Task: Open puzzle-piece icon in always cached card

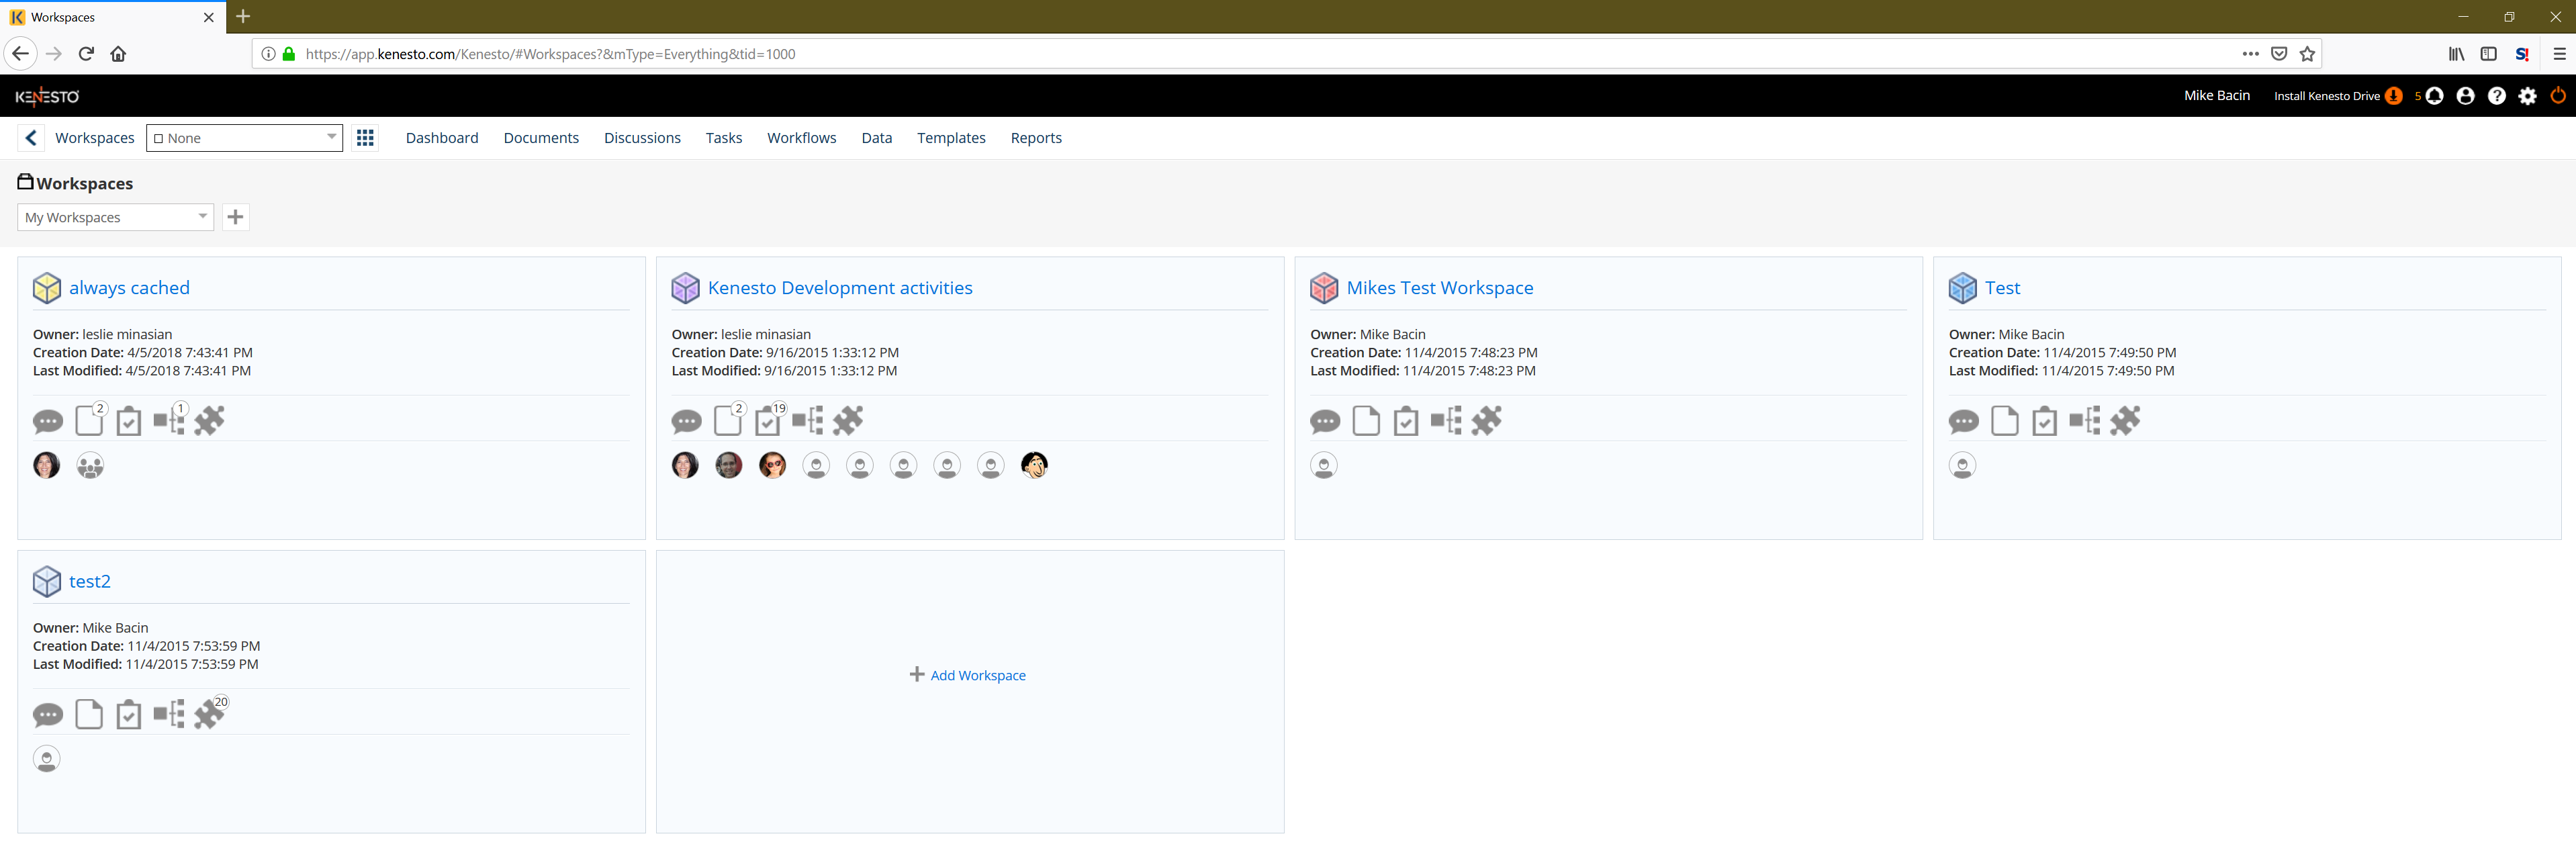Action: (x=209, y=421)
